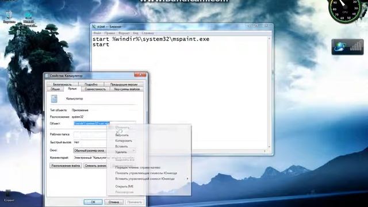Confirm properties with the OK button
This screenshot has height=207, width=368.
[x=93, y=202]
